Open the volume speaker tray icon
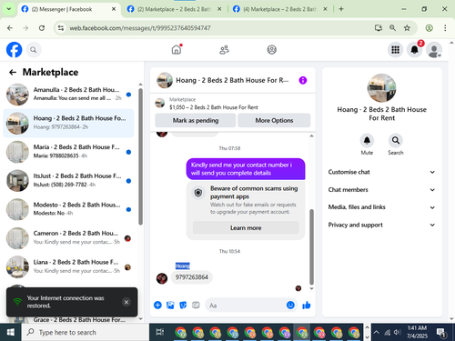The height and width of the screenshot is (341, 455). click(397, 332)
